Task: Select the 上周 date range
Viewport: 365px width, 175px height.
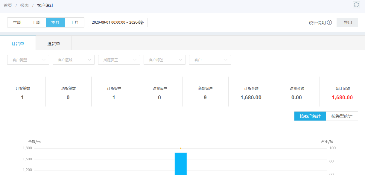Action: pyautogui.click(x=36, y=22)
